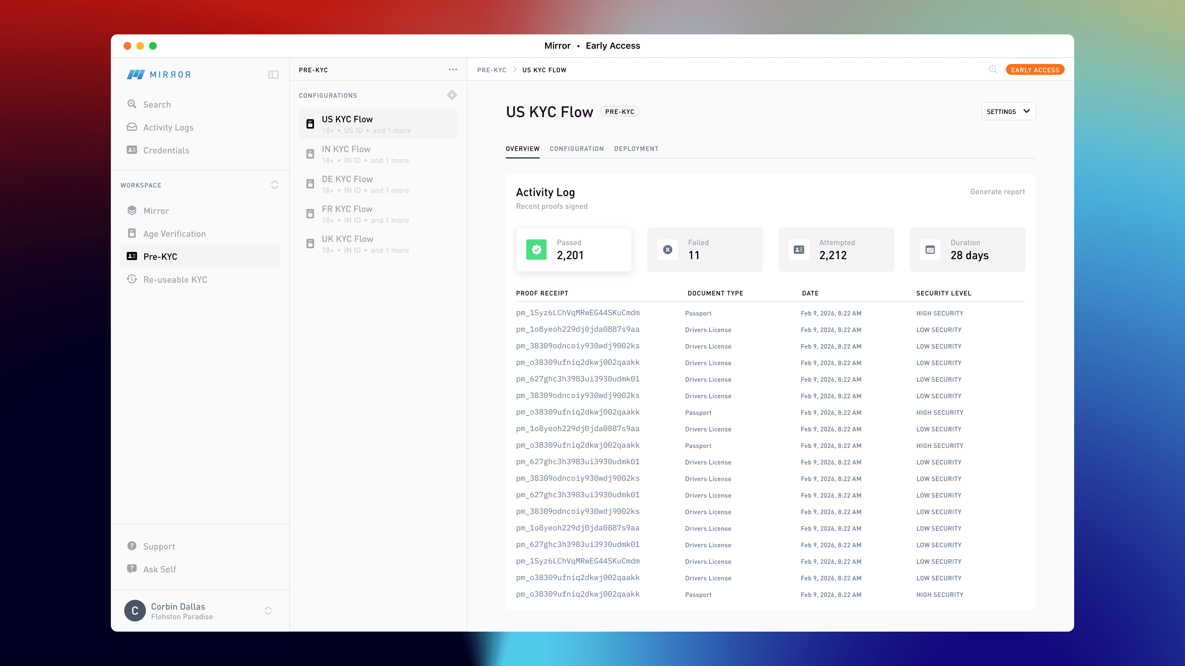Expand the Workspace switcher chevrons
1185x666 pixels.
pyautogui.click(x=275, y=185)
